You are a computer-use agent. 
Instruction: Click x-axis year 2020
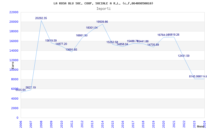coord(164,124)
